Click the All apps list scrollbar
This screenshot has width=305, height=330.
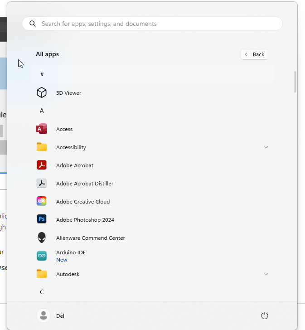[x=295, y=82]
